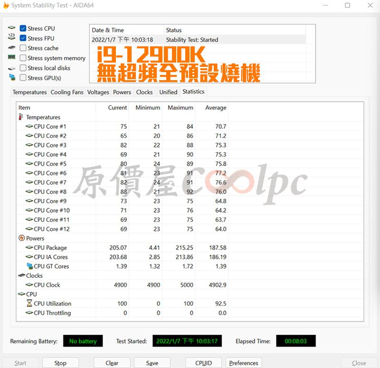This screenshot has height=368, width=380.
Task: Click the Status log column header
Action: click(x=235, y=30)
